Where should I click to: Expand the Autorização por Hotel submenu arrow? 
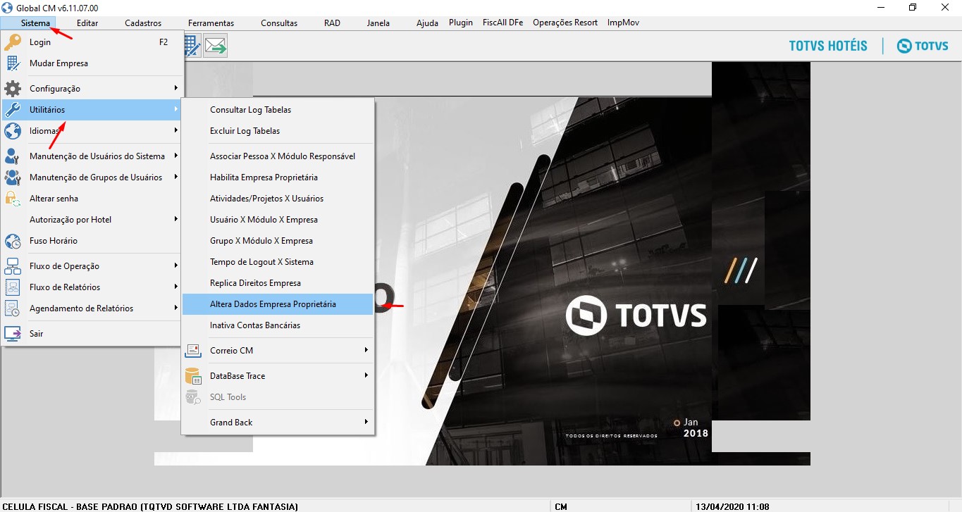tap(175, 220)
